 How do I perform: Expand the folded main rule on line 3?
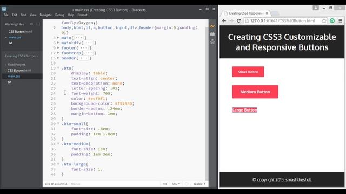point(58,38)
